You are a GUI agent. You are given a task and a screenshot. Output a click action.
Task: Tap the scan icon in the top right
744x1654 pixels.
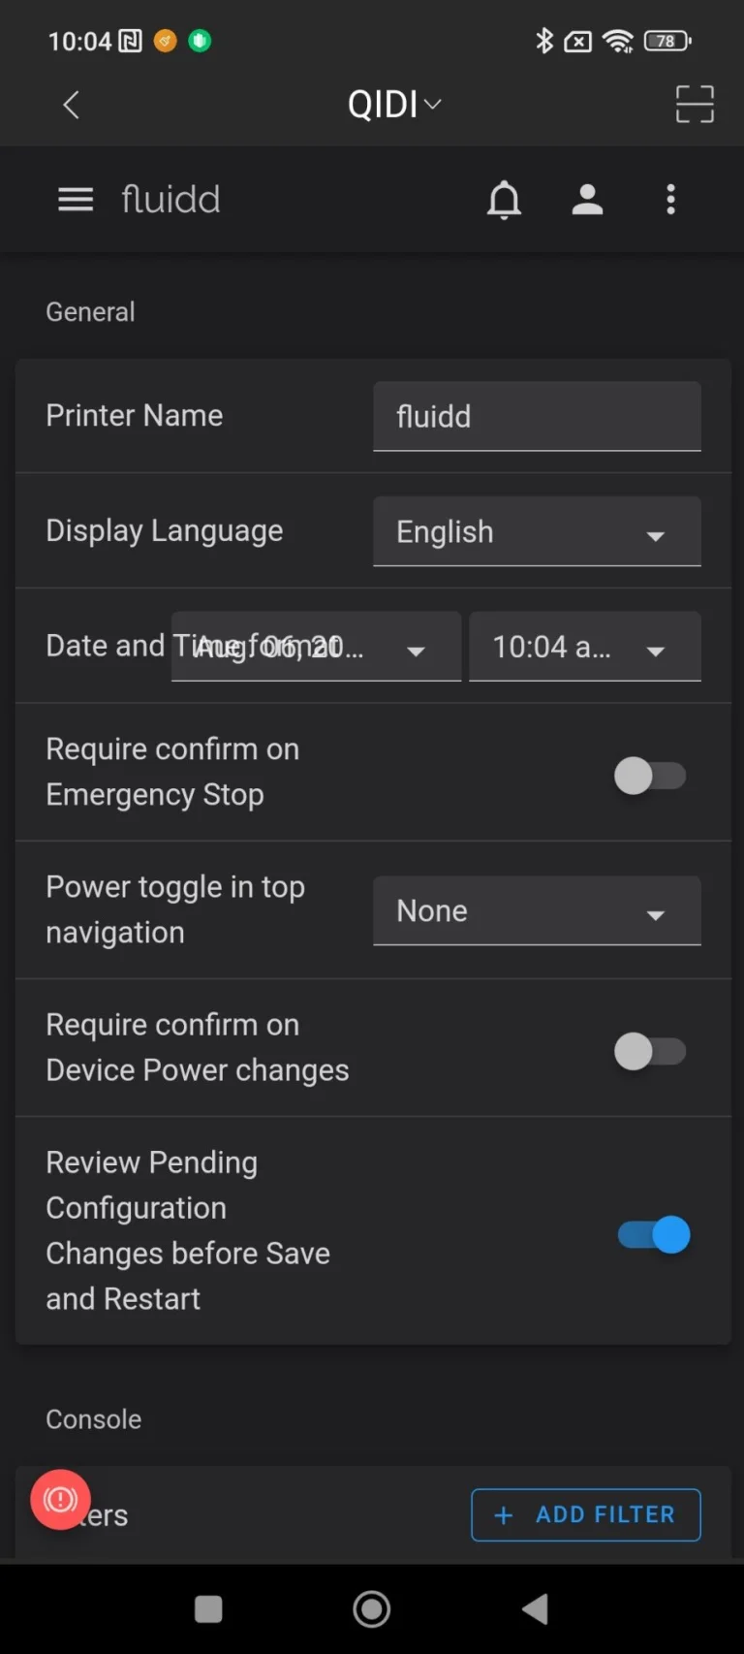695,104
